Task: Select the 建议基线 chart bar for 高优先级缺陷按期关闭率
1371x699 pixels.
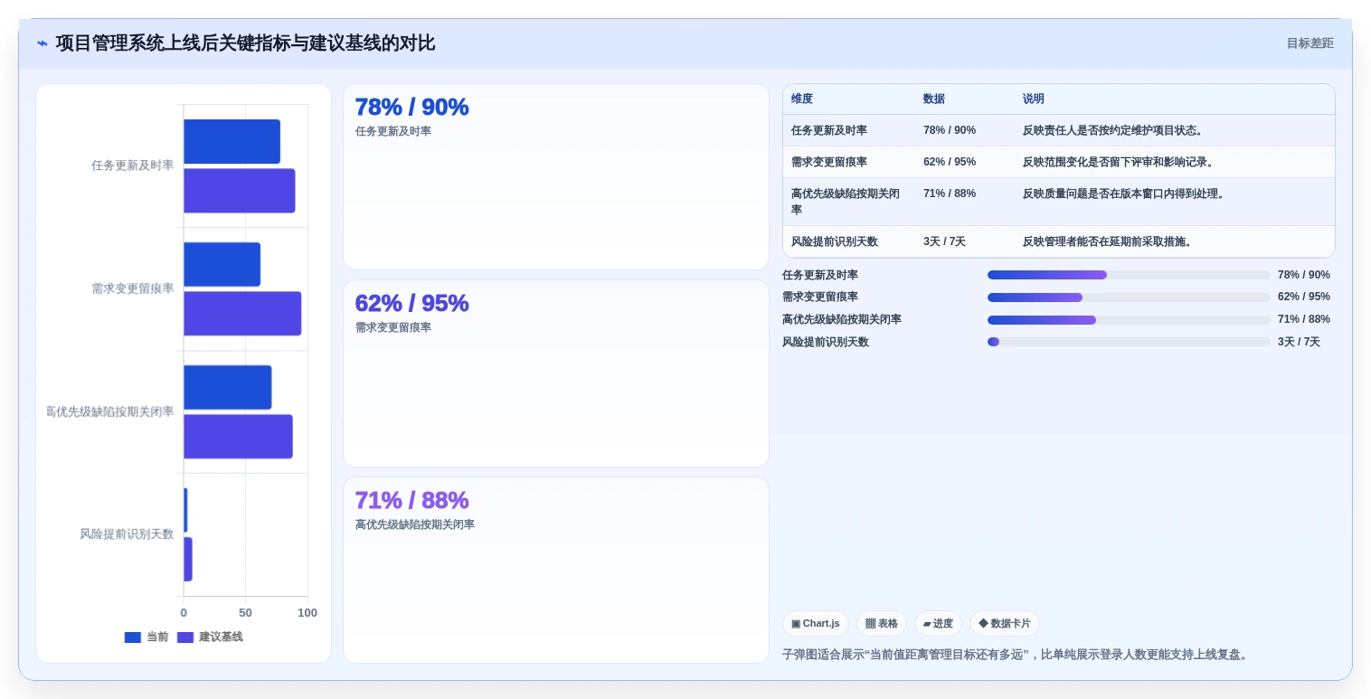Action: 238,437
